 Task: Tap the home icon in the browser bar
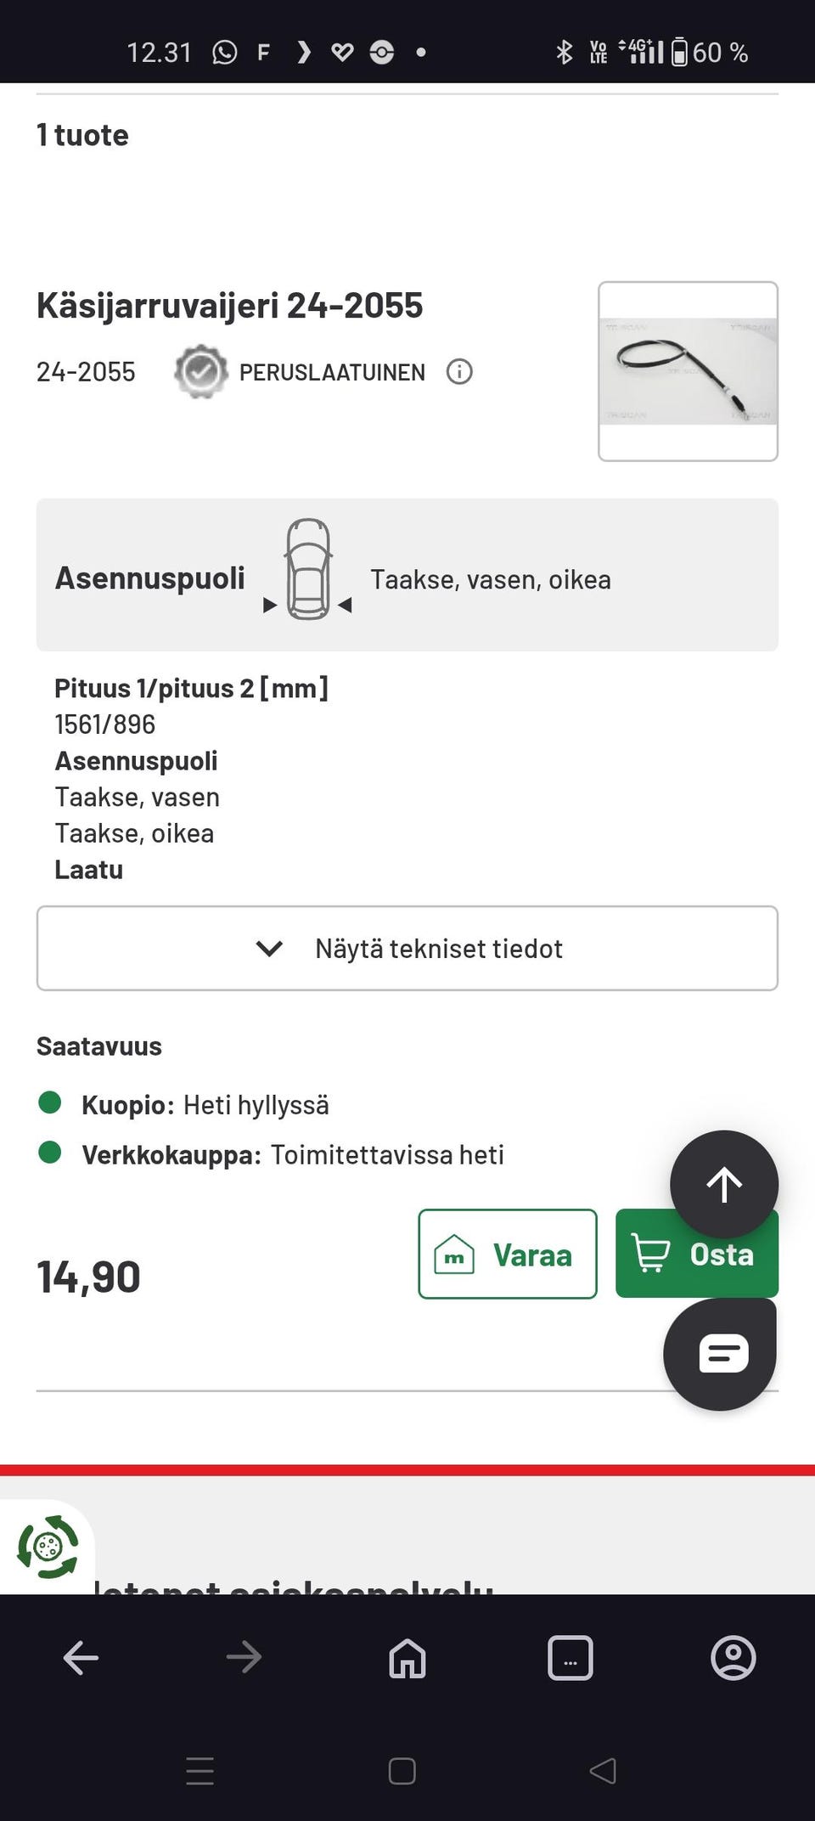406,1657
